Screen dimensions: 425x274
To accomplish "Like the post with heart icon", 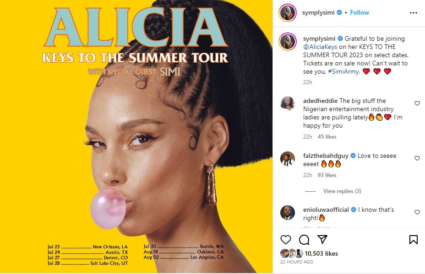I will coord(286,240).
